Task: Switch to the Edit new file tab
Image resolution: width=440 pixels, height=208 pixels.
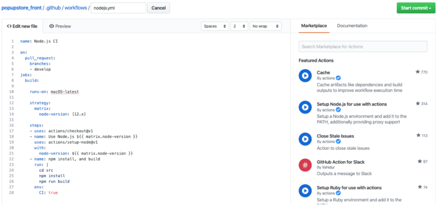Action: click(x=22, y=26)
